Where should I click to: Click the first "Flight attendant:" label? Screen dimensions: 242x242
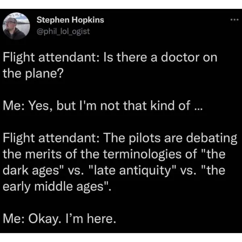48,58
